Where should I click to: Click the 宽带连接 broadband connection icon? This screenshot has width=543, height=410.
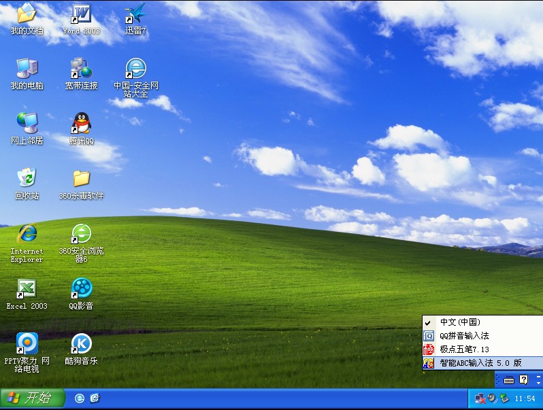pyautogui.click(x=81, y=70)
